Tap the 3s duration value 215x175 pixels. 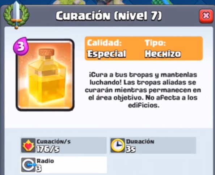coord(131,149)
